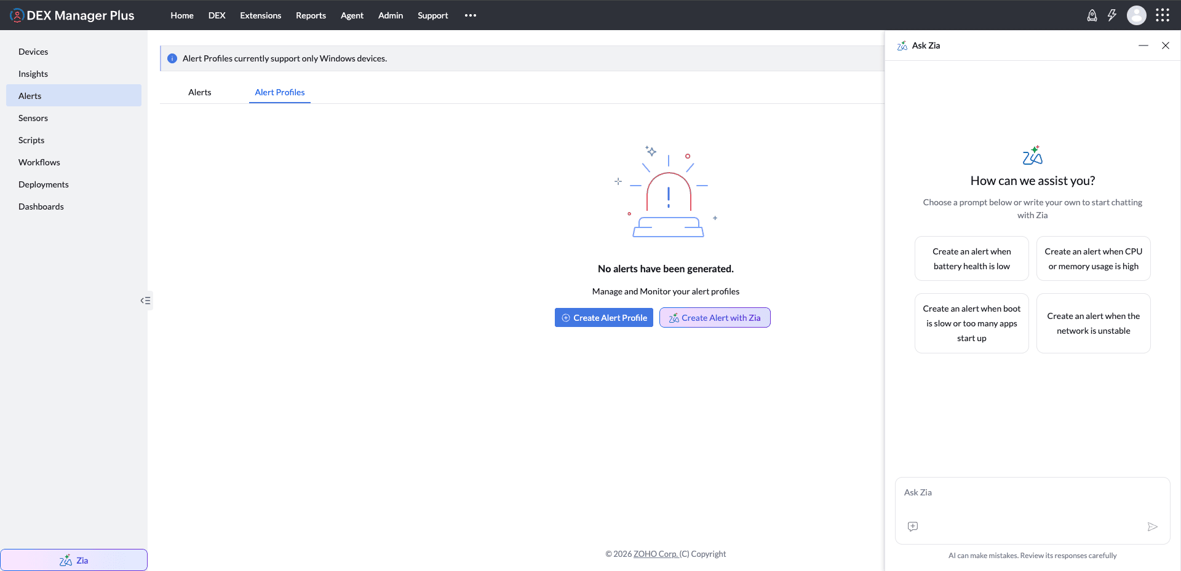1181x571 pixels.
Task: Collapse the left sidebar using the toggle icon
Action: click(x=145, y=301)
